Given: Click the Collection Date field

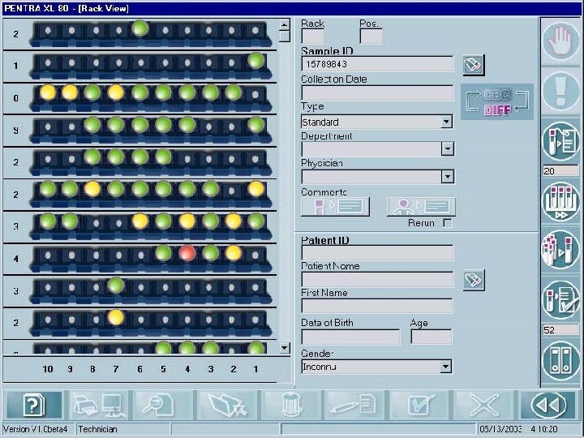Looking at the screenshot, I should tap(377, 92).
